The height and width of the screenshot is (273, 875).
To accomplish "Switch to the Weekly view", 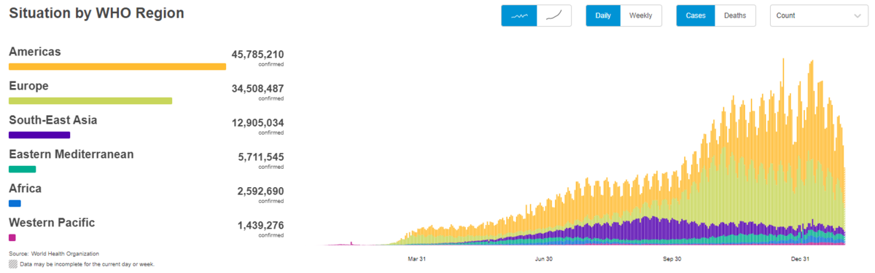I will [641, 15].
